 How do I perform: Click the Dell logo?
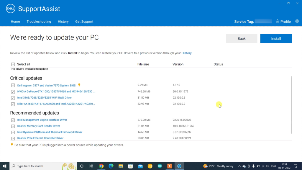pyautogui.click(x=11, y=9)
